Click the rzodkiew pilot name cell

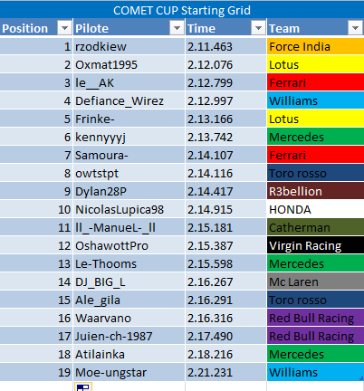tap(129, 46)
